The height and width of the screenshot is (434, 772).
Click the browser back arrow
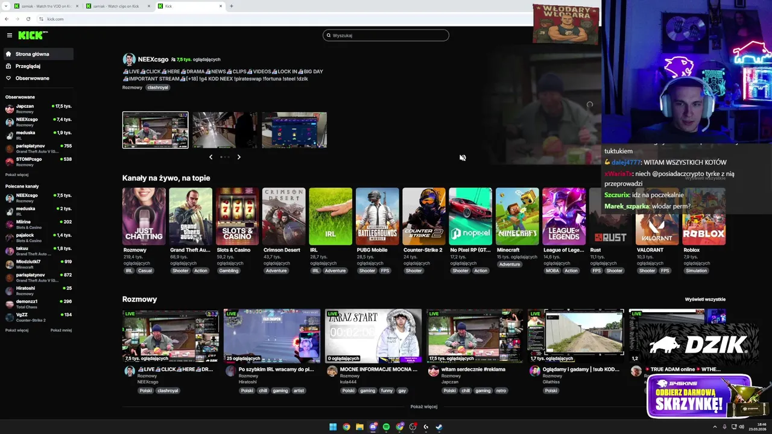pyautogui.click(x=7, y=19)
